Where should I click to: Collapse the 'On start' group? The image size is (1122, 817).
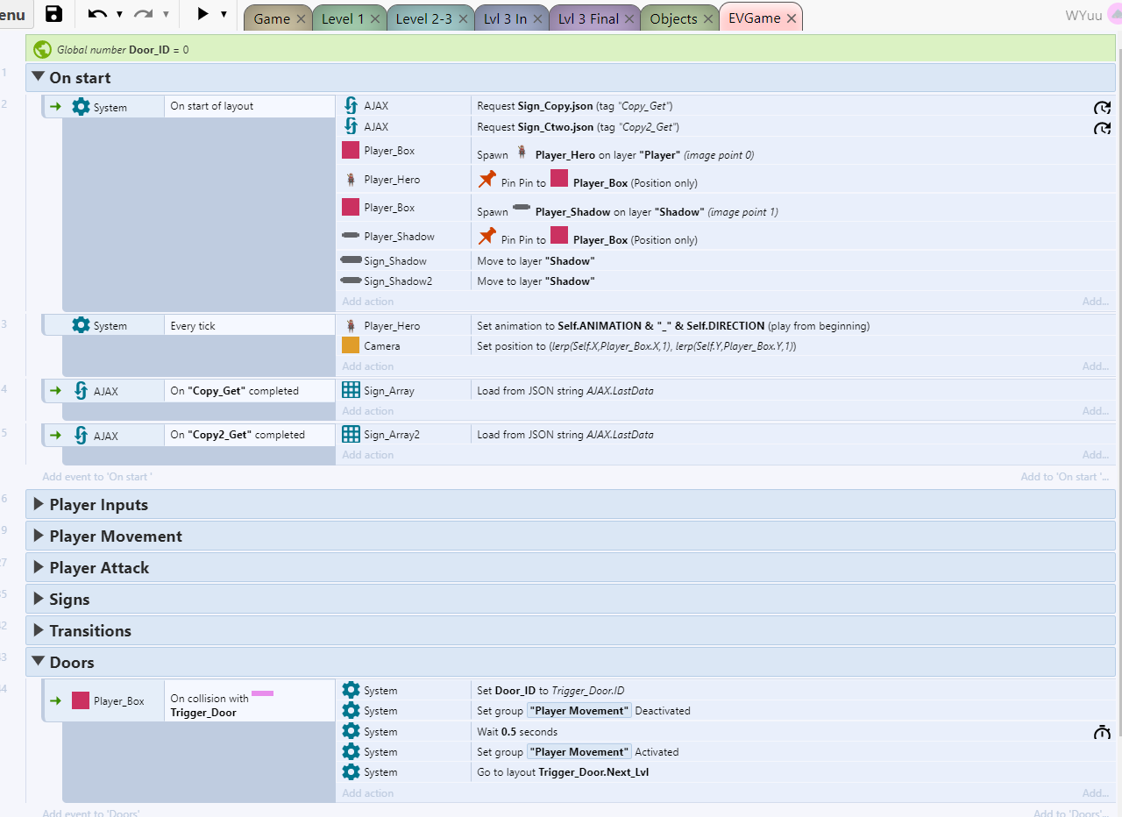click(38, 77)
